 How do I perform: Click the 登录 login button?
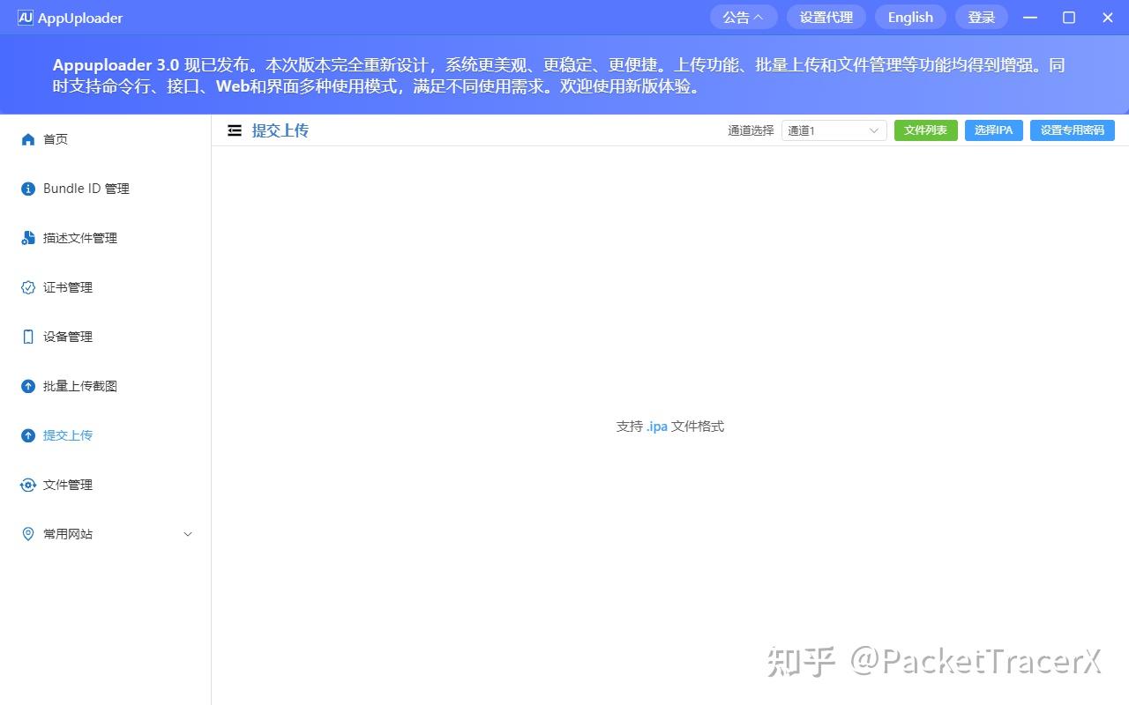(x=982, y=18)
